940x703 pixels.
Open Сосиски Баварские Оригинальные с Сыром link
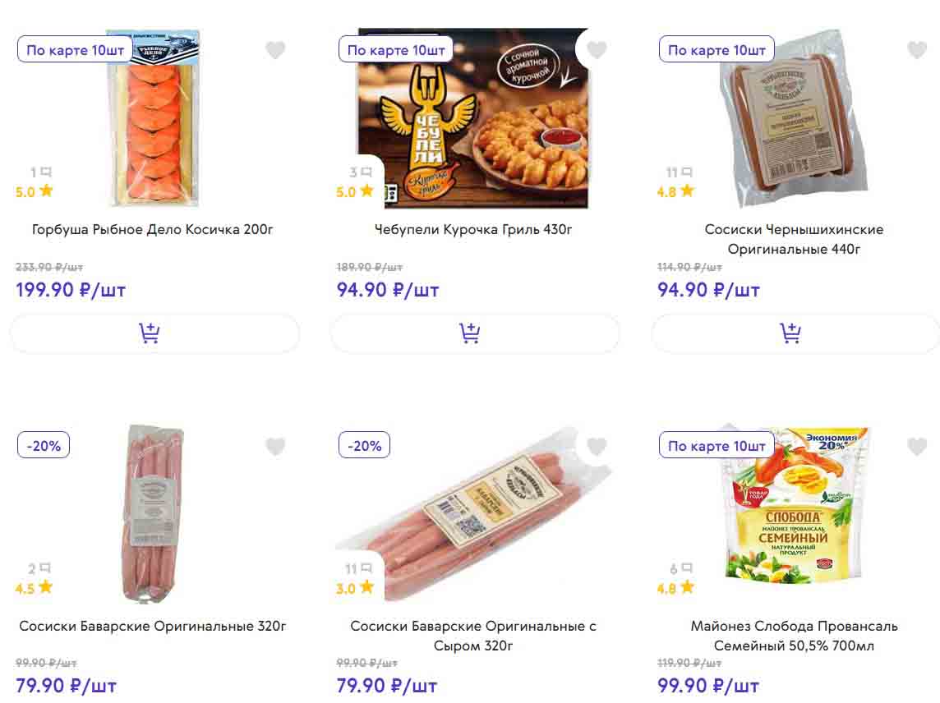click(x=473, y=636)
